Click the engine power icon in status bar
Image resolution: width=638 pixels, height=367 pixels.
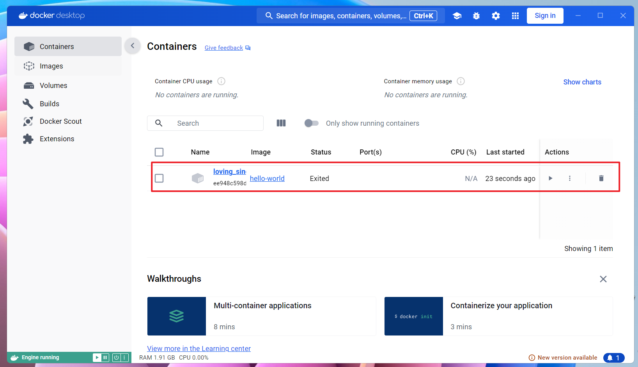point(116,357)
